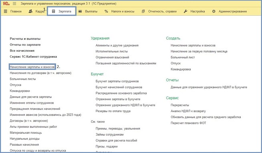Open Отпуска list
This screenshot has width=262, height=153.
click(x=15, y=85)
